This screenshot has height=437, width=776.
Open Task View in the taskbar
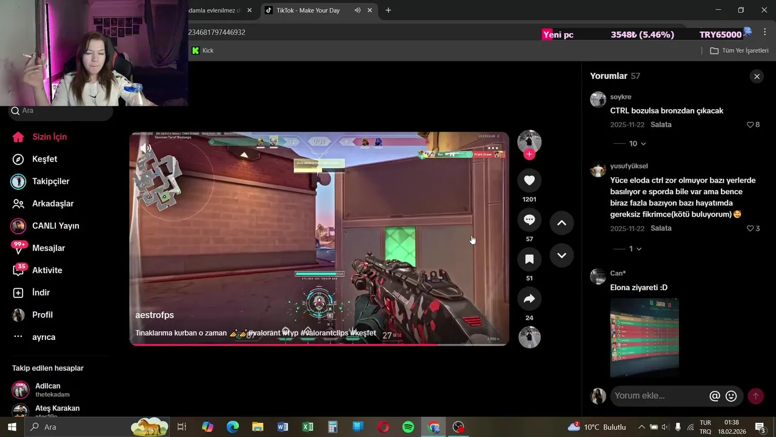(x=181, y=427)
